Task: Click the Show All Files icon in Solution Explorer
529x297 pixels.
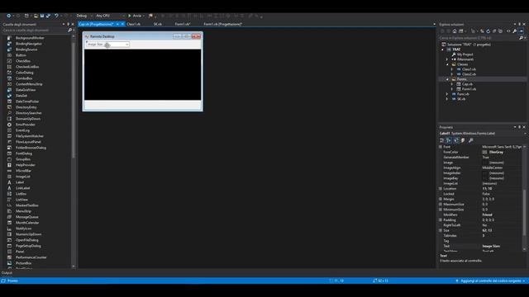Action: (x=500, y=31)
